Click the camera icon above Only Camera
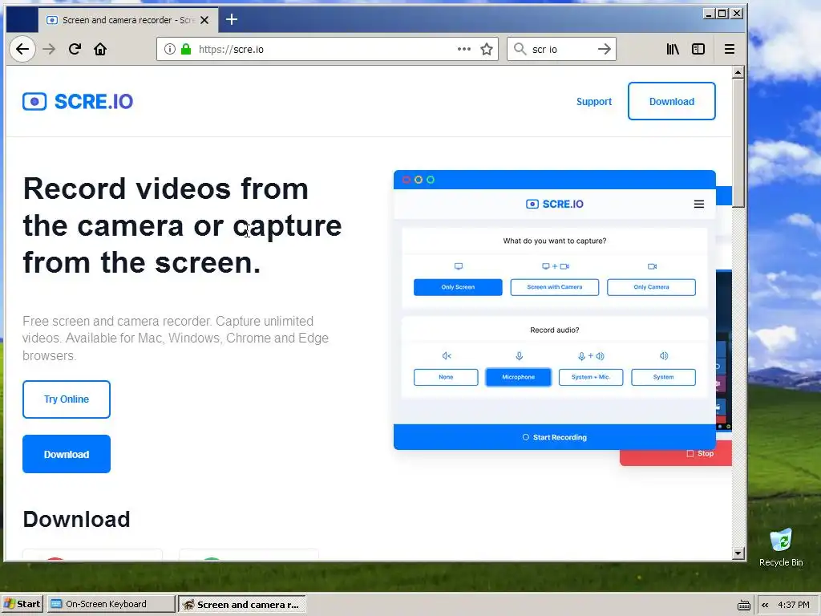 click(652, 266)
